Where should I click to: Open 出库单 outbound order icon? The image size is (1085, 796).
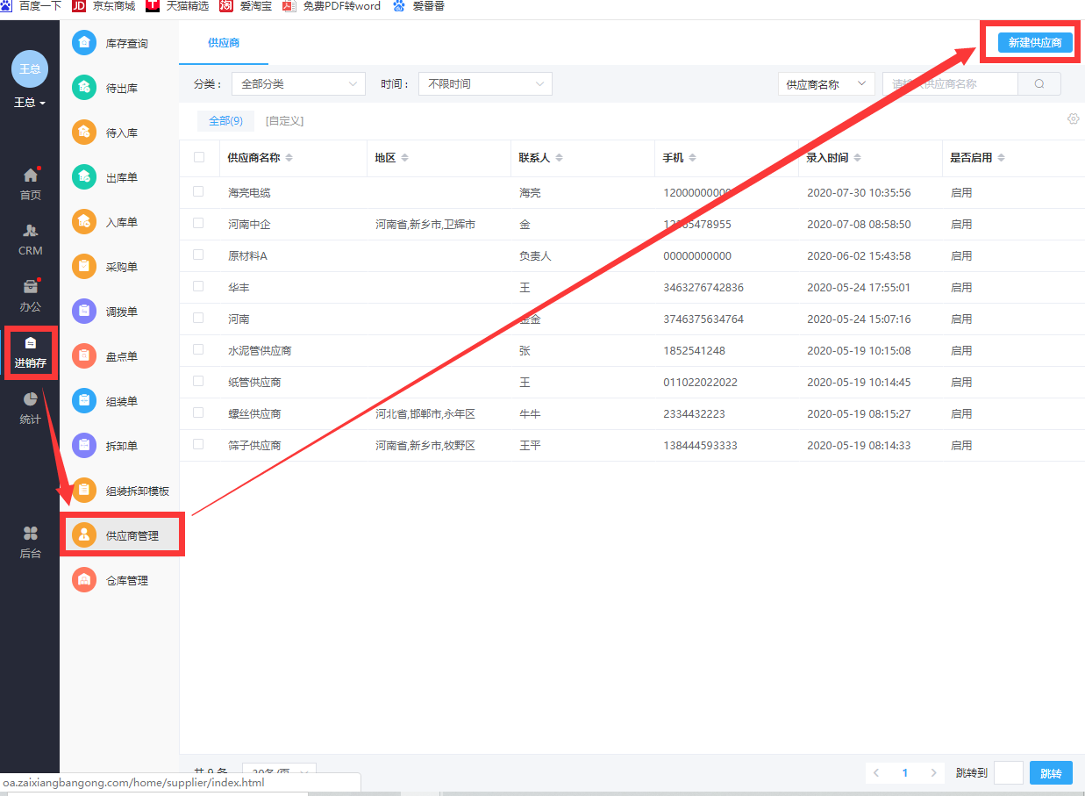pyautogui.click(x=84, y=177)
